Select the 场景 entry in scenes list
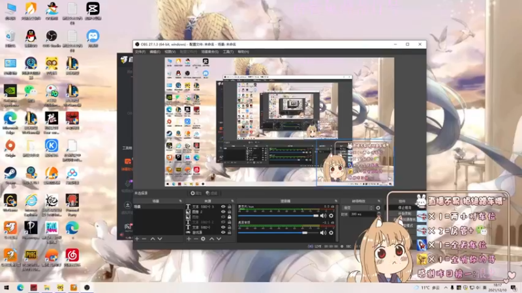This screenshot has width=522, height=293. [158, 206]
